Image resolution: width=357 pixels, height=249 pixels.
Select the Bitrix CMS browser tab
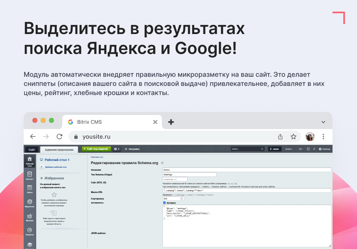tap(112, 122)
